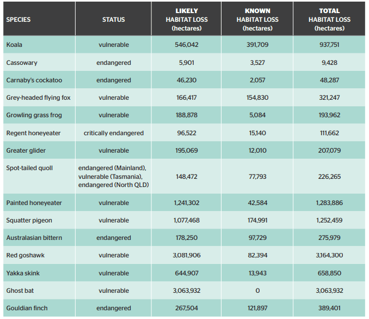Click the SPECIES column header
369x319 pixels.
coord(19,20)
